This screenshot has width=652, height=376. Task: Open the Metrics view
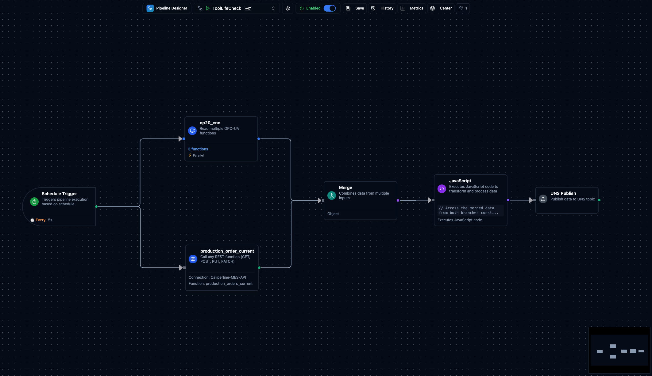412,8
